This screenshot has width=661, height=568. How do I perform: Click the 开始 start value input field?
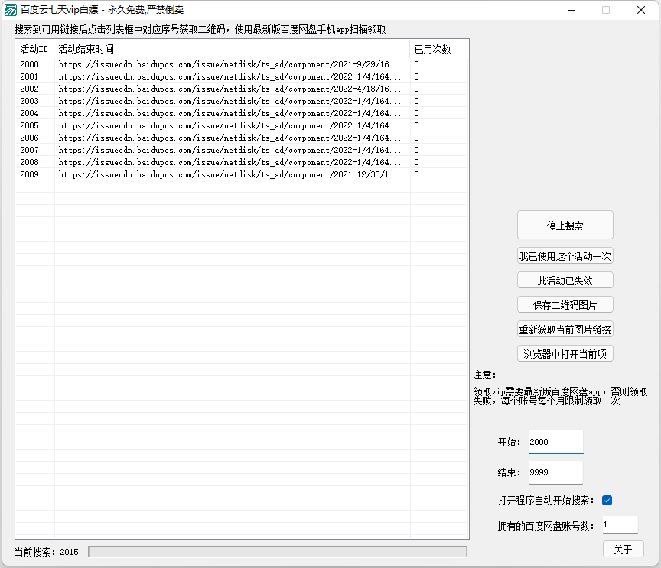[555, 441]
